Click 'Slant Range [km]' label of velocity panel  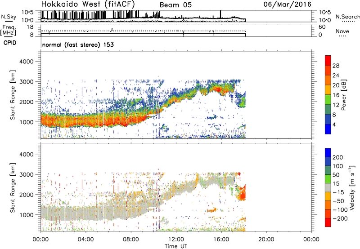(x=13, y=188)
